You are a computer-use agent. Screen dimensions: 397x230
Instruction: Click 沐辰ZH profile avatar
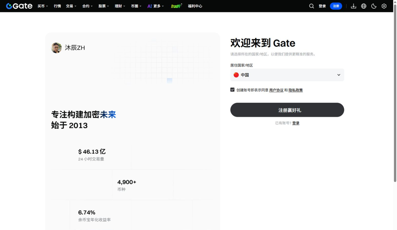click(56, 48)
